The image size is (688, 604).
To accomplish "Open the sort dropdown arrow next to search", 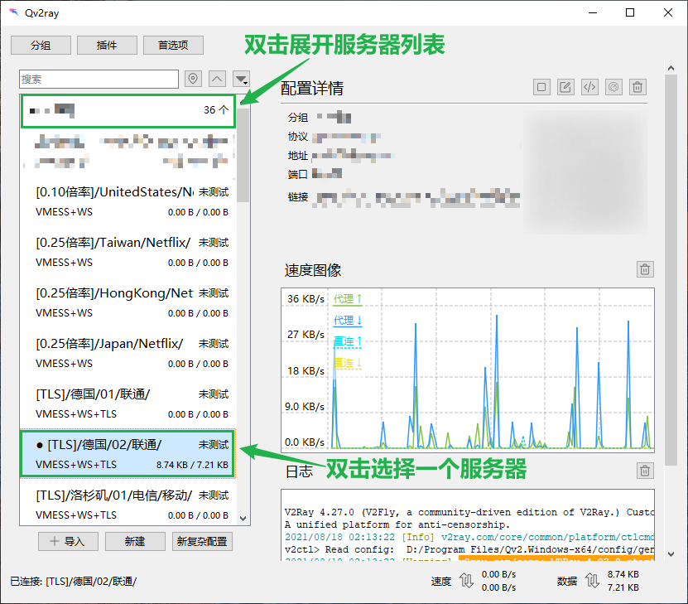I will (241, 79).
